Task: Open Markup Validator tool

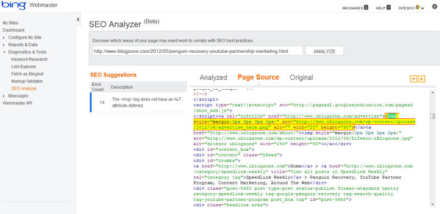Action: click(27, 81)
